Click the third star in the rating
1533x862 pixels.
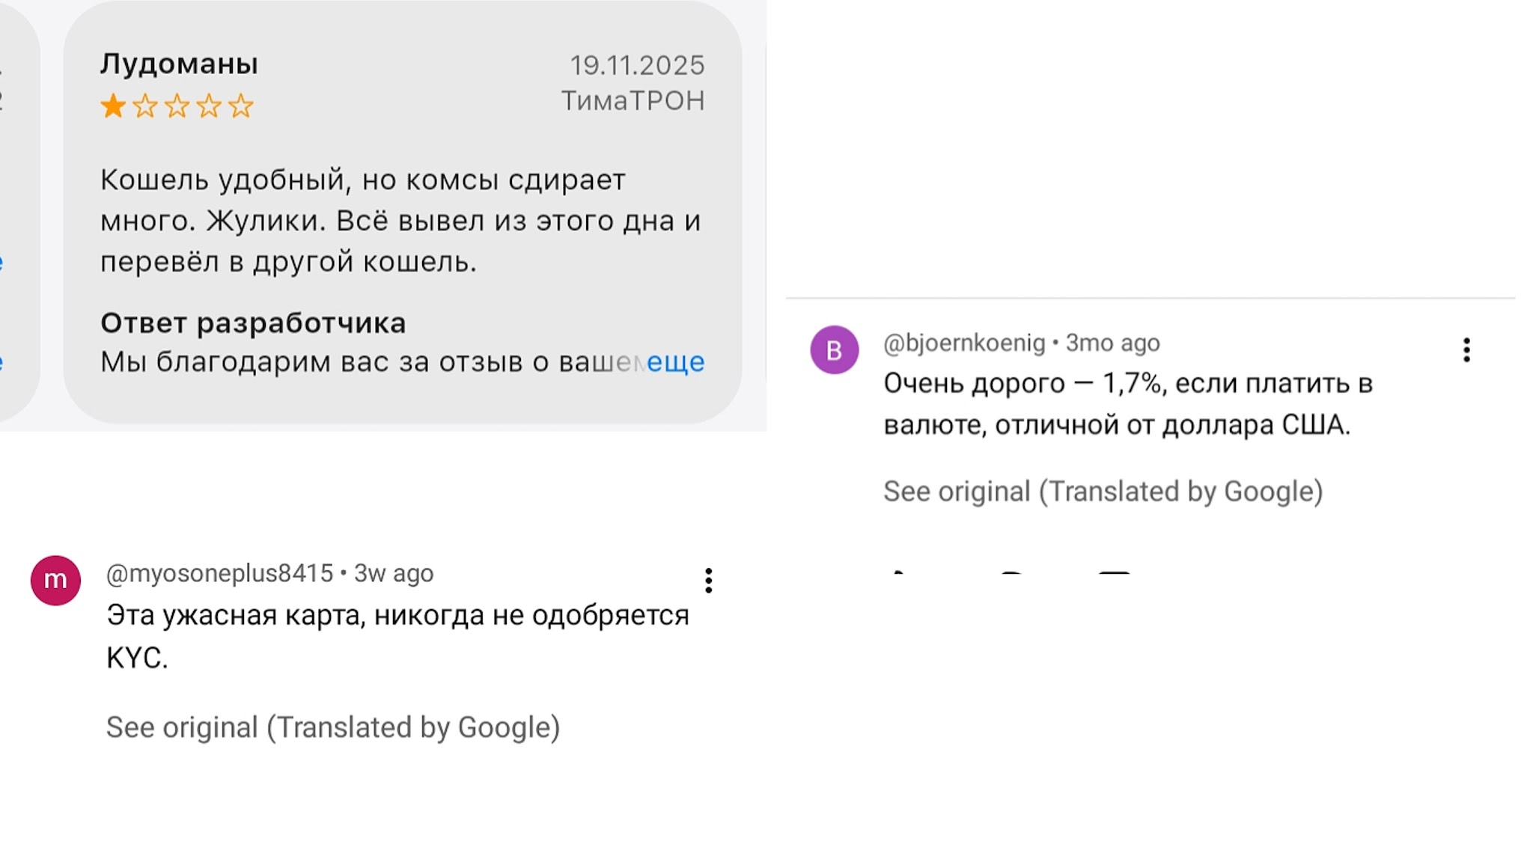click(177, 106)
